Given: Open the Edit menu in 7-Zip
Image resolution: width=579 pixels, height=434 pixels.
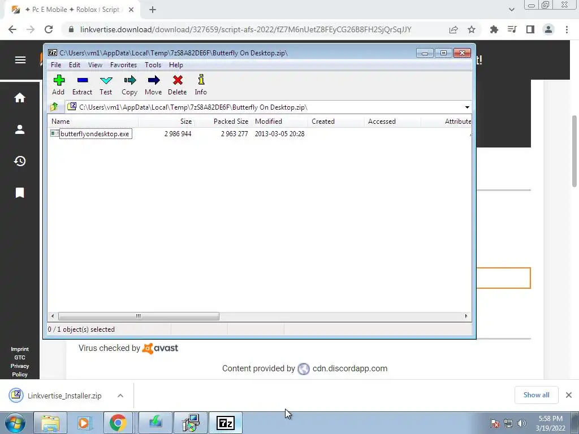Looking at the screenshot, I should (x=74, y=65).
